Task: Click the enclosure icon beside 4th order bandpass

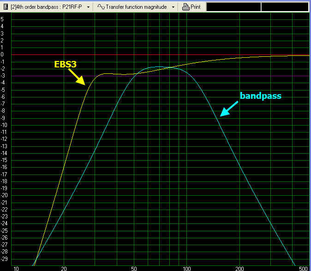Action: point(6,7)
